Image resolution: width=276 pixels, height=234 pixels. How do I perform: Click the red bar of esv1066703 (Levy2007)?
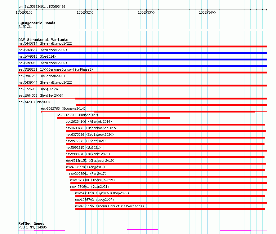pos(171,203)
